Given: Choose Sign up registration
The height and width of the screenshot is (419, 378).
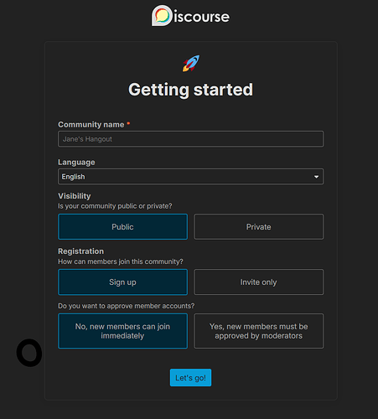Looking at the screenshot, I should [122, 282].
